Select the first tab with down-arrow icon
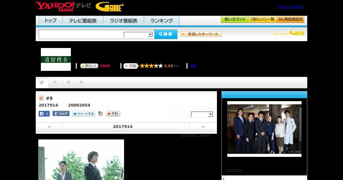 [x=42, y=82]
